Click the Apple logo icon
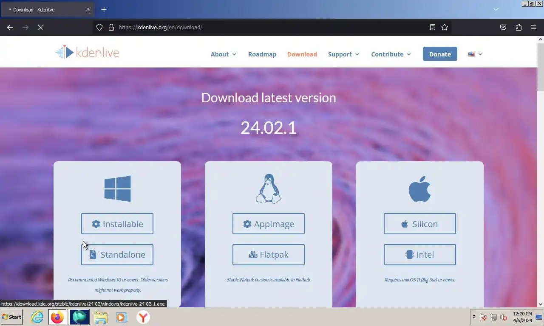 (x=419, y=188)
